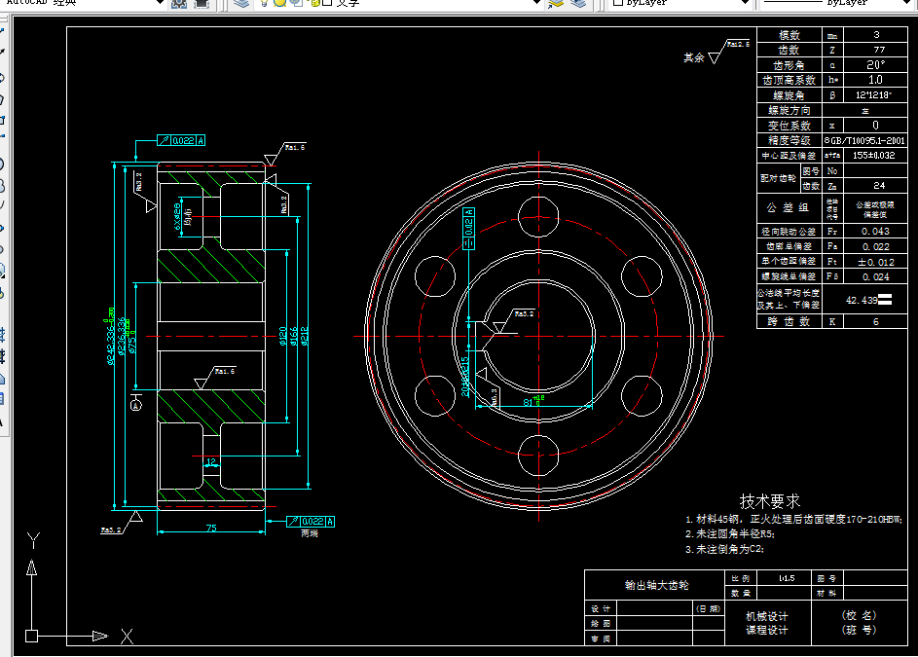
Task: Select the center distance 155±0.032
Action: tap(873, 155)
